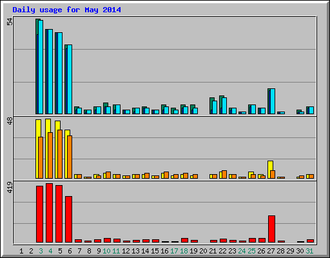Click the orange bar for day 4

[x=50, y=155]
